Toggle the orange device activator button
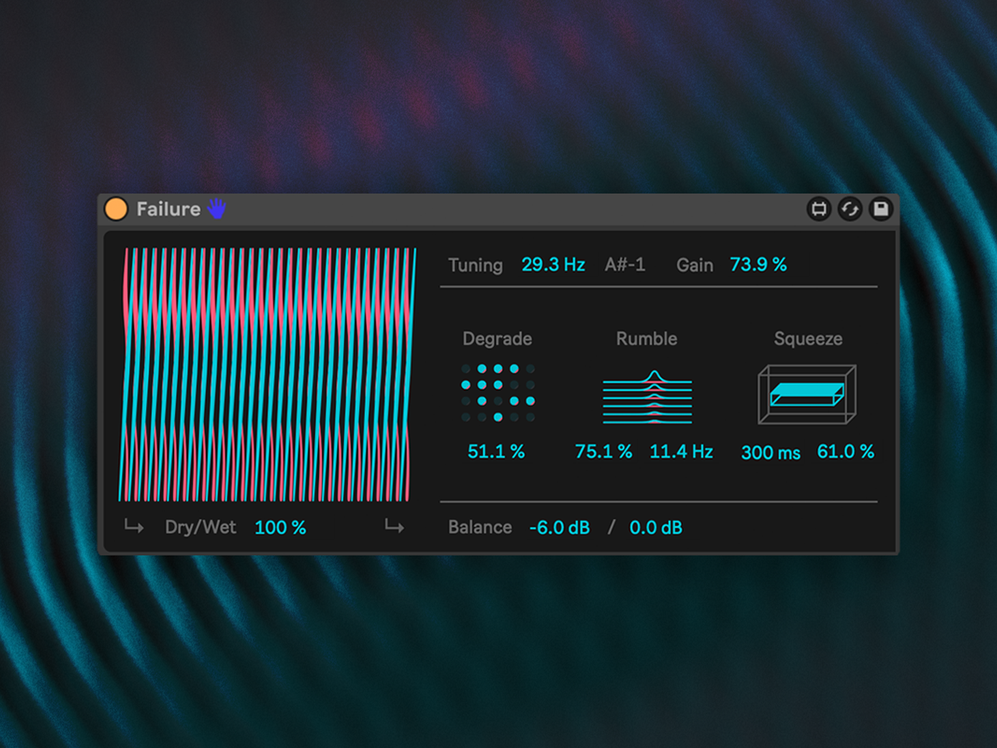Viewport: 997px width, 748px height. pos(116,209)
